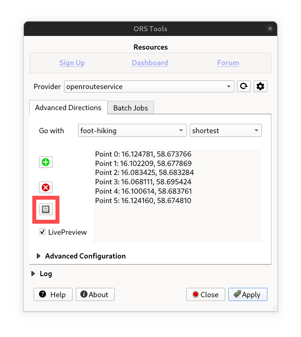Visit the Forum link
Screen dimensions: 301x337
tap(228, 63)
